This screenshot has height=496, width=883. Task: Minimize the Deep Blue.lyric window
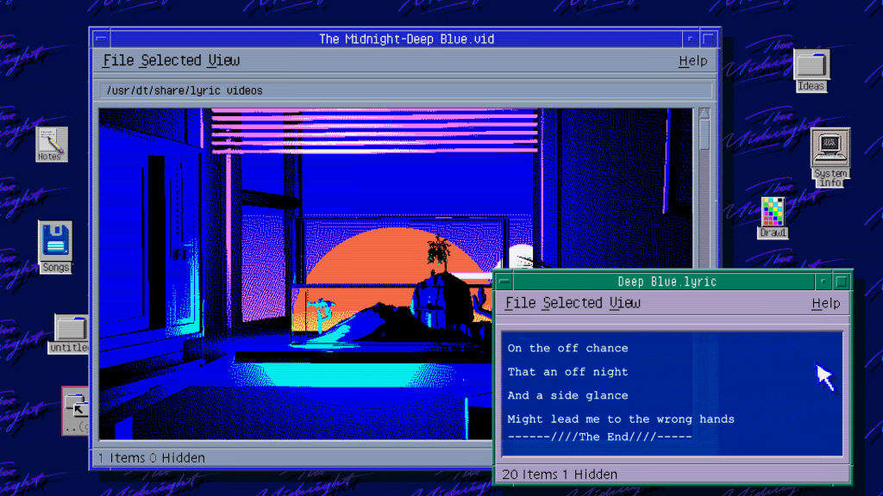tap(823, 282)
